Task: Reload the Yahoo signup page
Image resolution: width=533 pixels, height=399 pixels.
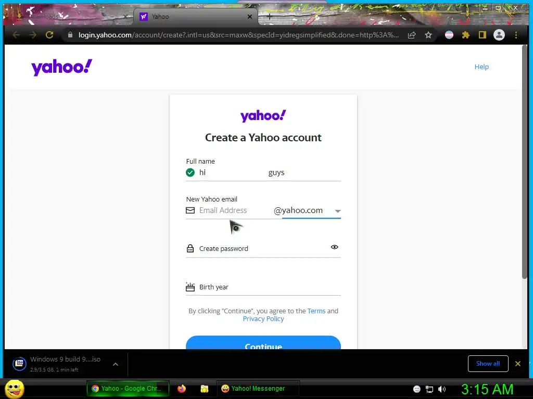Action: (x=49, y=35)
